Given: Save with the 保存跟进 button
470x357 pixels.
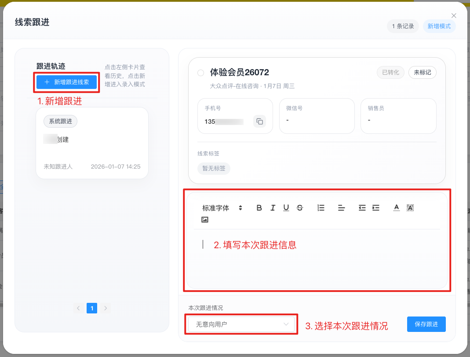Looking at the screenshot, I should 426,324.
